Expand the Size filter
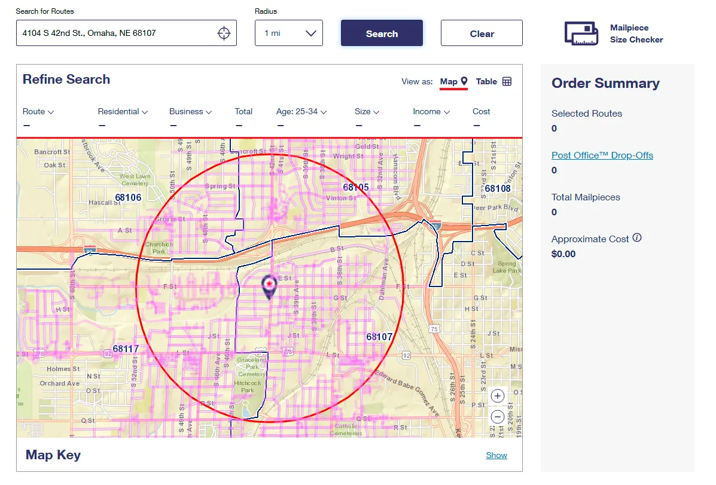 367,111
